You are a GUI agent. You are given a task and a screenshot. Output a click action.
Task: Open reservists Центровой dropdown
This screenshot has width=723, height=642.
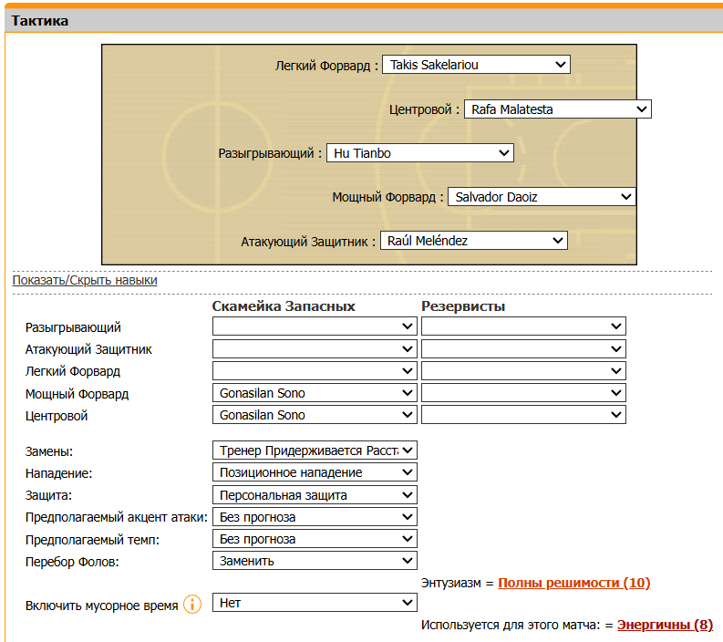pos(523,415)
